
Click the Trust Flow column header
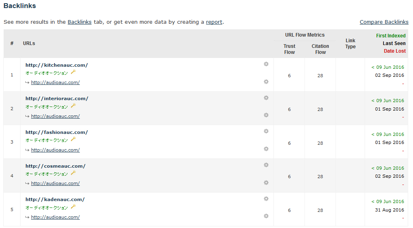[289, 49]
